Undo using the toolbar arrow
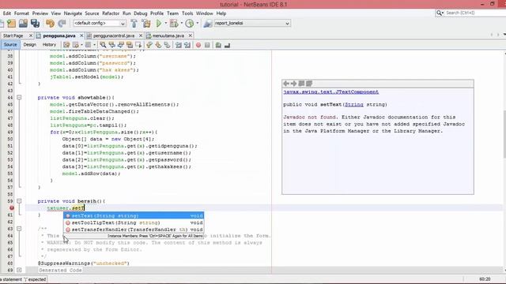 [50, 23]
